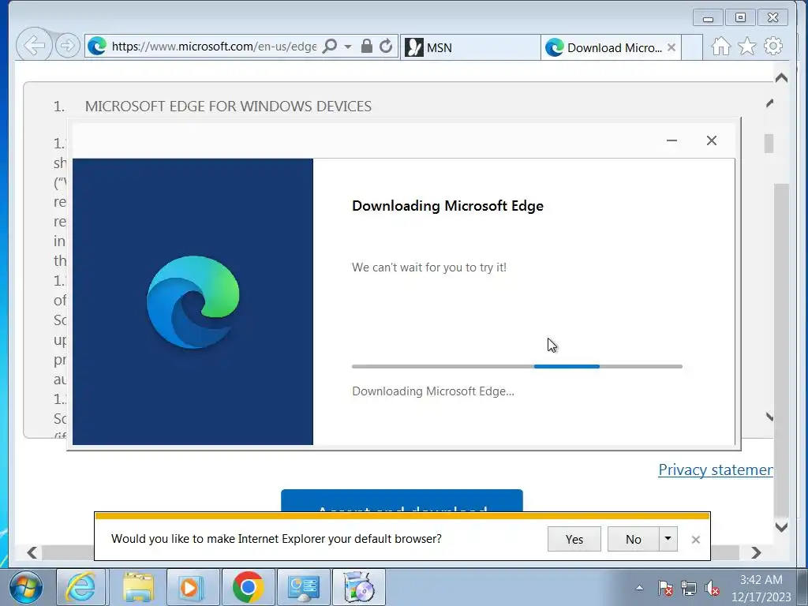This screenshot has width=808, height=606.
Task: Open the Action Center flag icon
Action: (x=665, y=587)
